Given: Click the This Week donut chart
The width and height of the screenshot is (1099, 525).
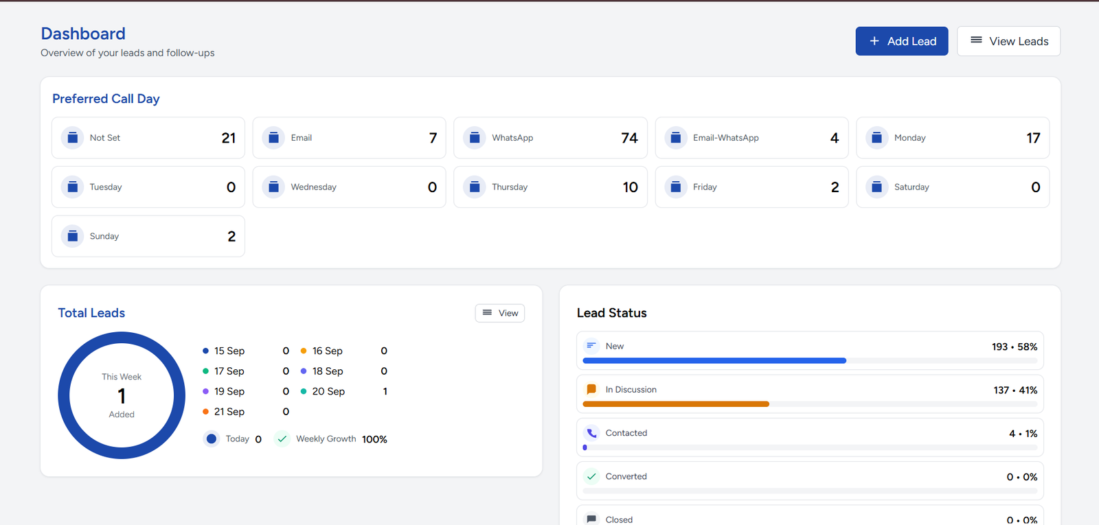Looking at the screenshot, I should [x=122, y=395].
